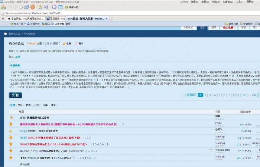The image size is (260, 167).
Task: Filter threads by 讨论
Action: (x=37, y=105)
